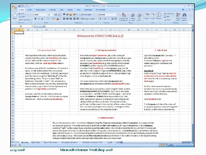The image size is (206, 155).
Task: Increase font size with Grow Font
Action: 56,15
